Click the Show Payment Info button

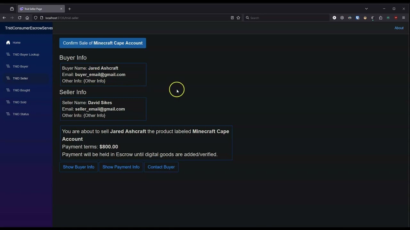(121, 167)
